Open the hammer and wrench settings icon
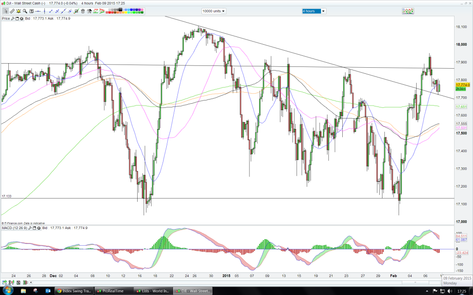Viewport: 473px width, 295px height. 89,11
